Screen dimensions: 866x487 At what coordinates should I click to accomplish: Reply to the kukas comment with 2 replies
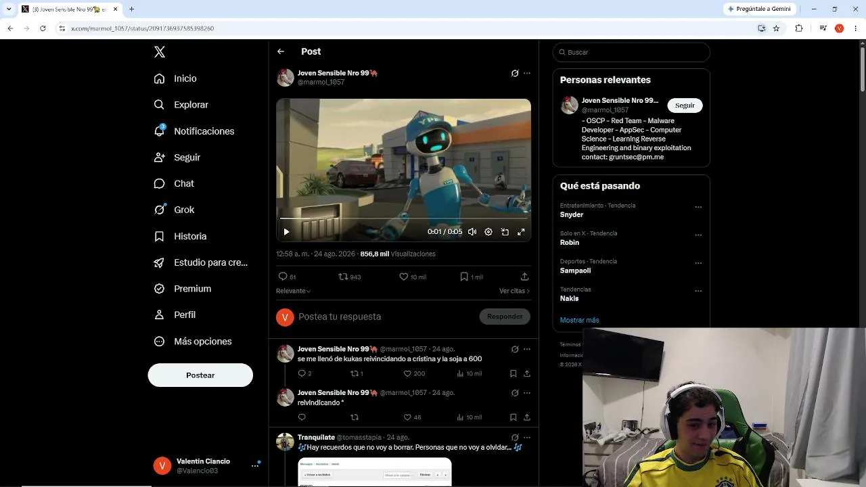(x=304, y=373)
